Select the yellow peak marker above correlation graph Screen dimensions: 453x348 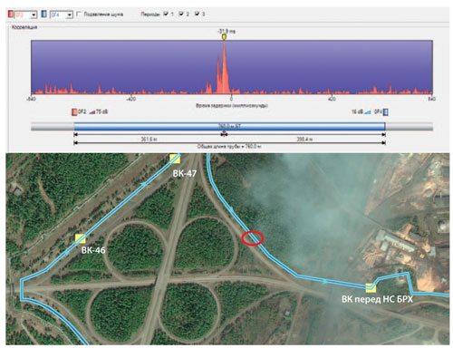click(224, 37)
